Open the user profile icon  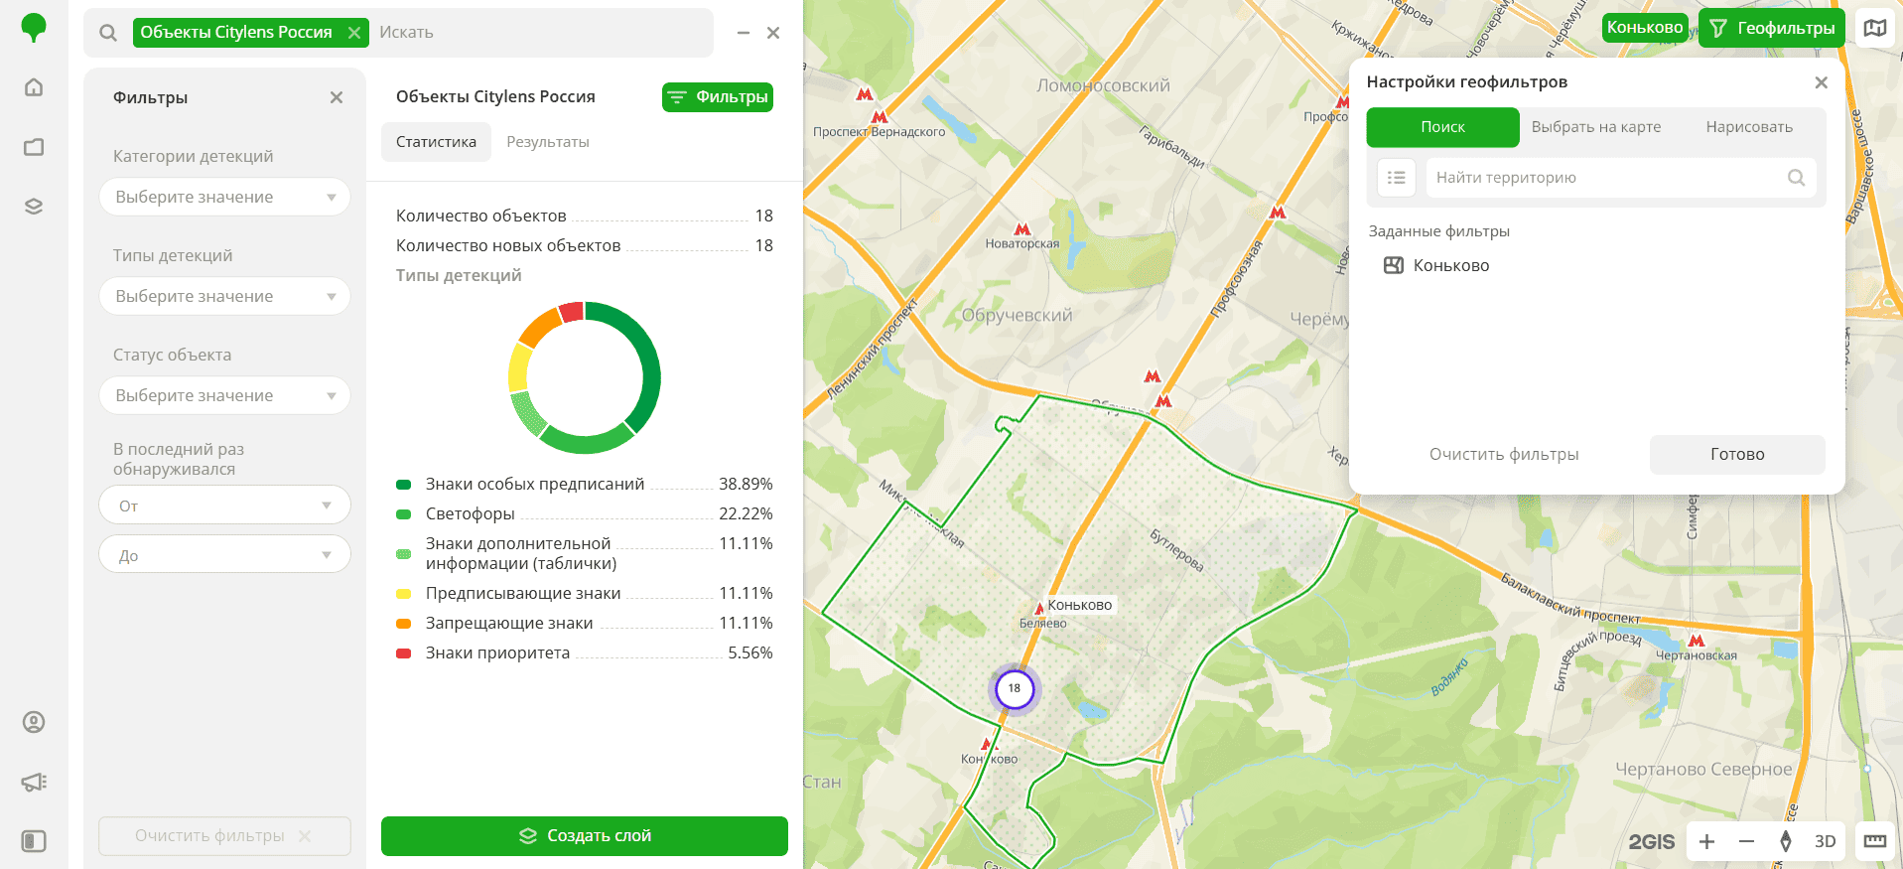[x=34, y=722]
